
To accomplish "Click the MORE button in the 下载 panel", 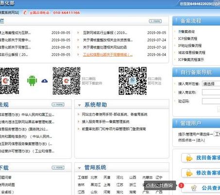I will click(x=58, y=168).
